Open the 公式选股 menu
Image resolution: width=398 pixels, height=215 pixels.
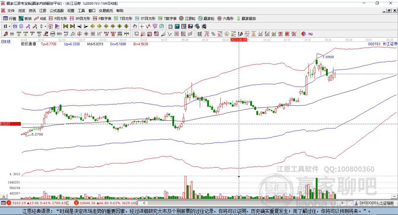pyautogui.click(x=57, y=10)
